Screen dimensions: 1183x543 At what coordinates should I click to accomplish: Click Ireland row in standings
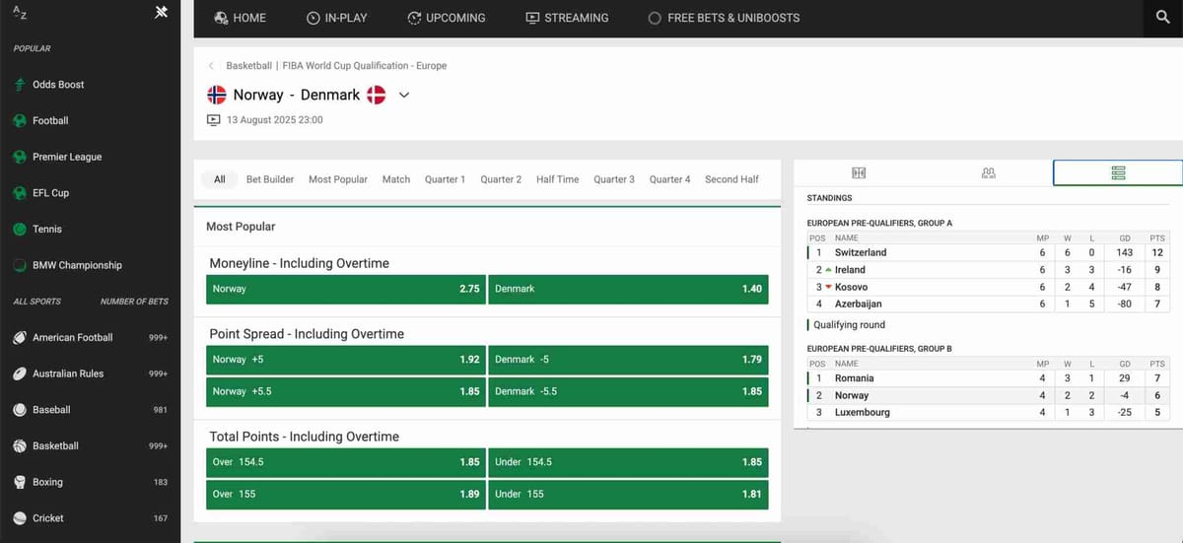[988, 270]
